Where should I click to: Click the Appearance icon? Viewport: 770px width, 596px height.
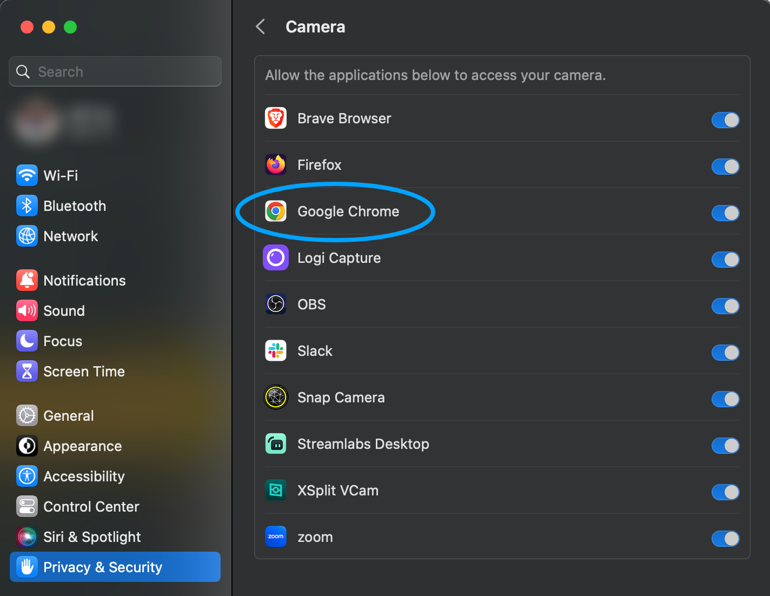[27, 446]
